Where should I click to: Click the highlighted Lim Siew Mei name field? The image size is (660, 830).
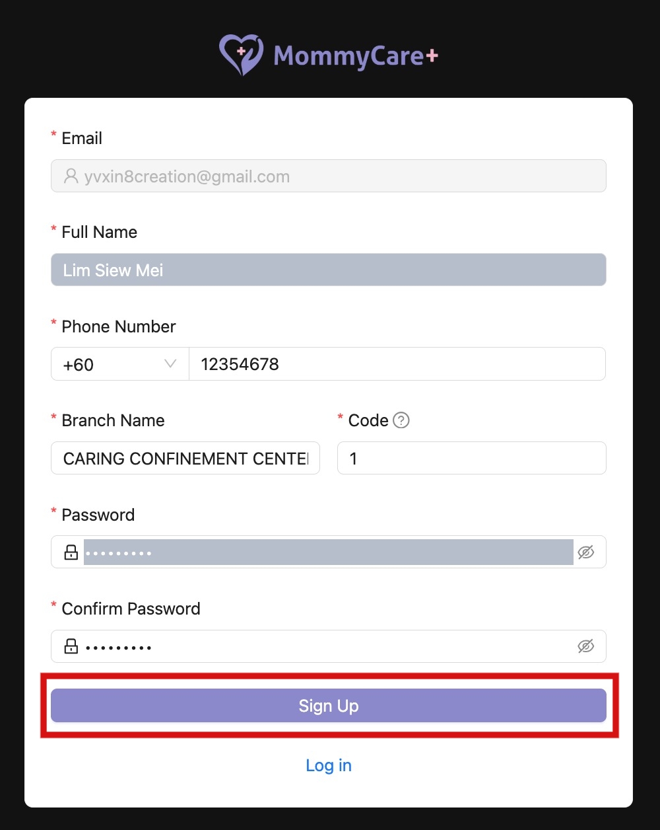pos(328,270)
